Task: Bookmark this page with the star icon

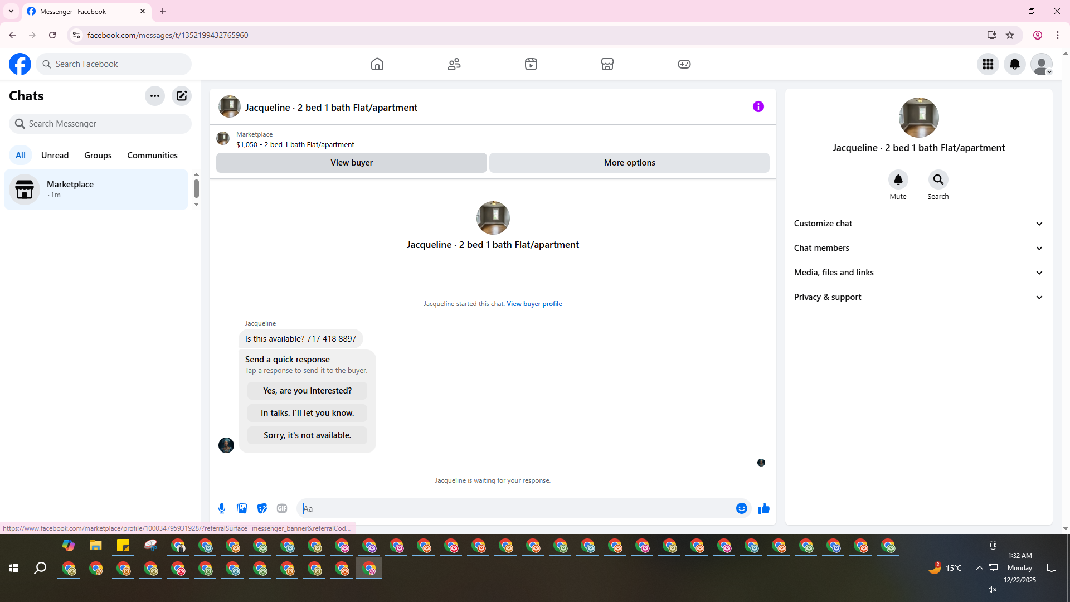Action: [x=1010, y=35]
